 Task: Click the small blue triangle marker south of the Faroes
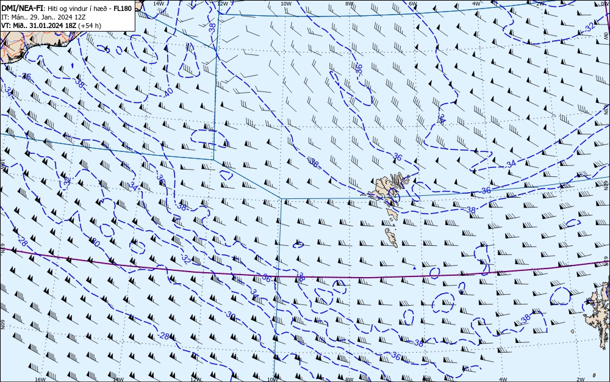414,268
